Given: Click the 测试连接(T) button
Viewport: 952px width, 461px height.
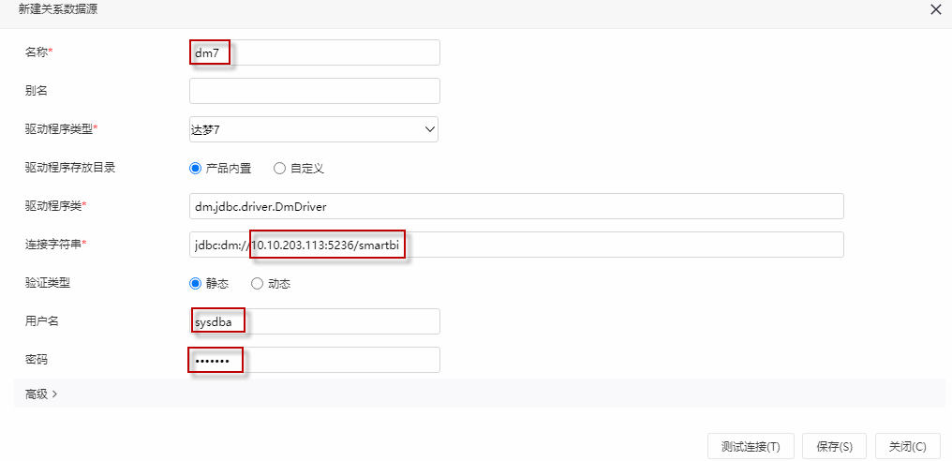Looking at the screenshot, I should 751,446.
